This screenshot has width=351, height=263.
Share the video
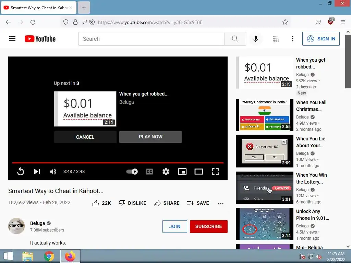pyautogui.click(x=167, y=203)
